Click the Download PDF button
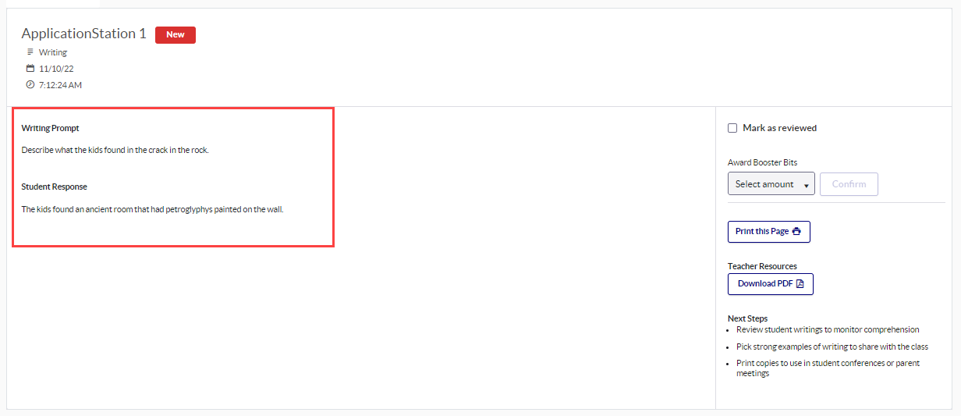The height and width of the screenshot is (416, 961). pyautogui.click(x=771, y=284)
